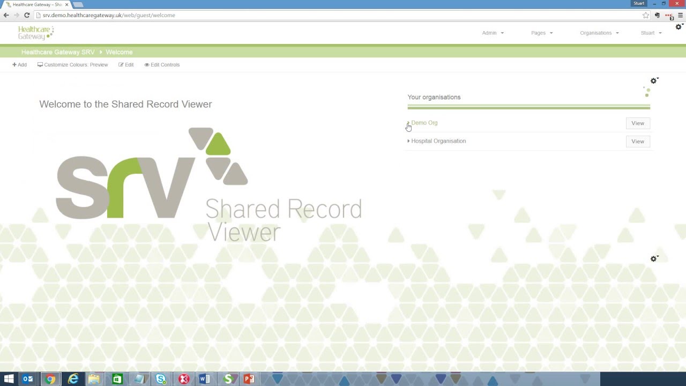This screenshot has width=686, height=386.
Task: Open Outlook from the taskbar
Action: click(x=28, y=379)
